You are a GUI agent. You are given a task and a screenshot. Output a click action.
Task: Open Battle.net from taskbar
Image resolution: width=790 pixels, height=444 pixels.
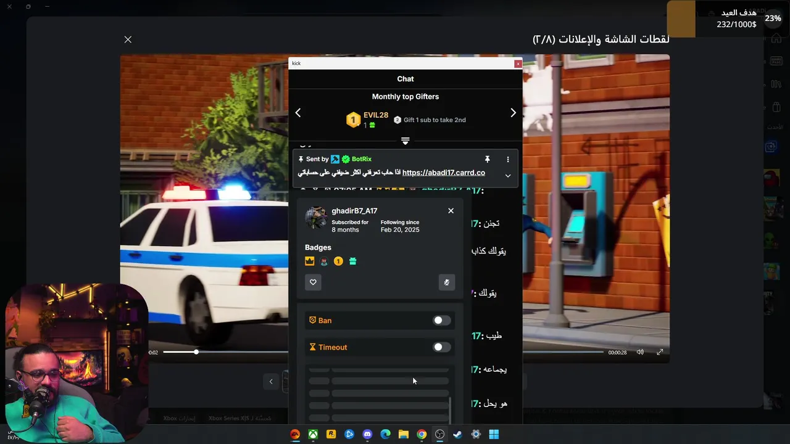coord(349,434)
